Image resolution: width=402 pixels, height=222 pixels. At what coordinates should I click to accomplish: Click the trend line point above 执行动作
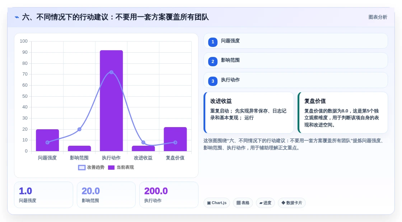coord(111,72)
